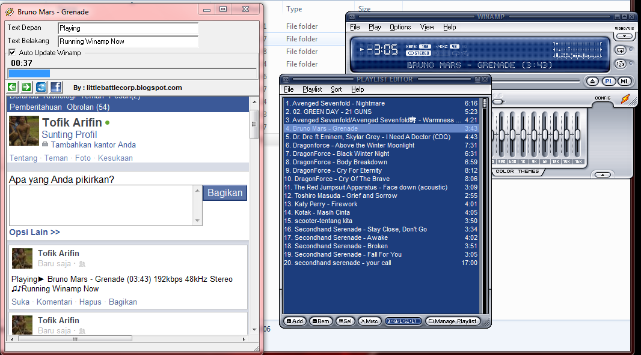641x355 pixels.
Task: Select Bruno Mars - Grenade in playlist
Action: pos(381,128)
